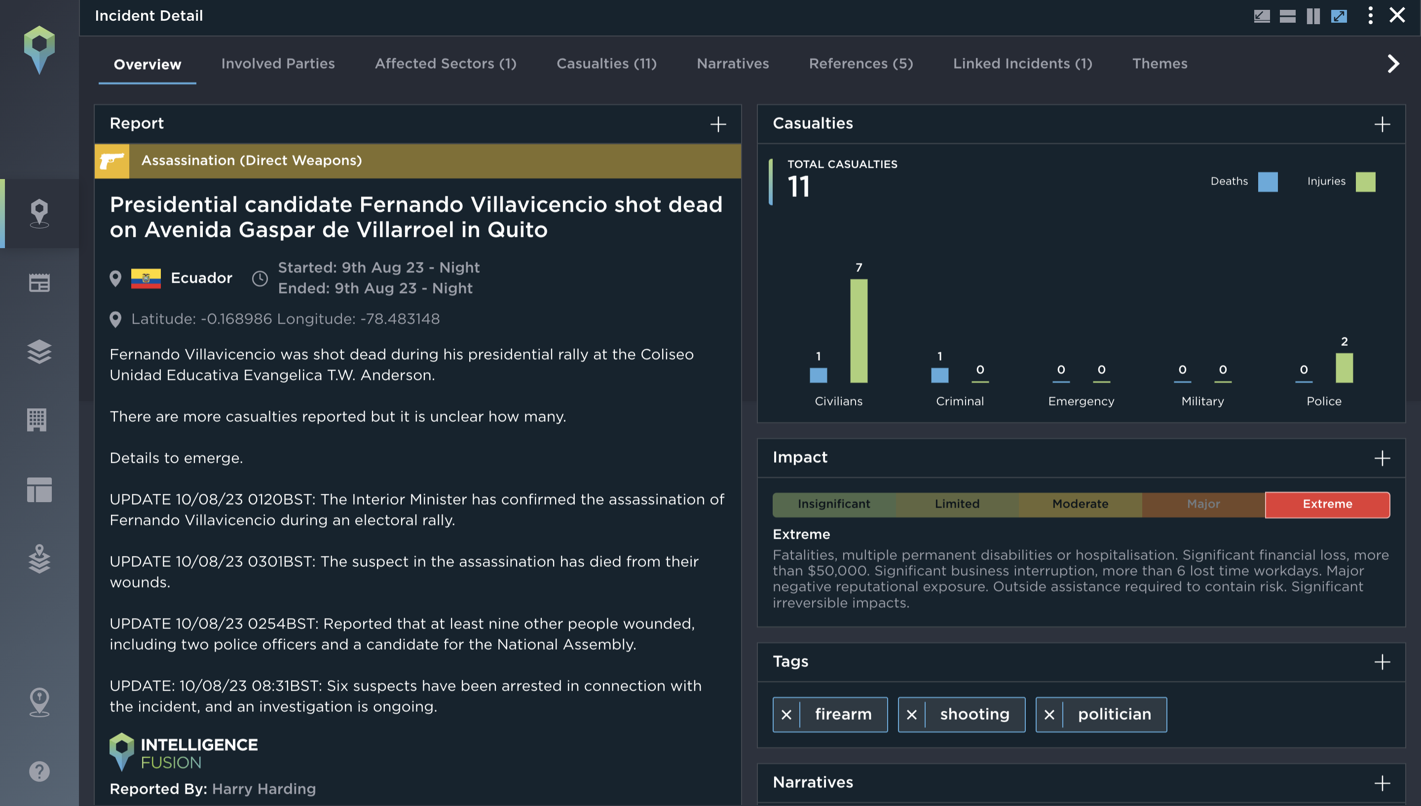Image resolution: width=1421 pixels, height=806 pixels.
Task: Click the firearm tag label
Action: click(x=843, y=715)
